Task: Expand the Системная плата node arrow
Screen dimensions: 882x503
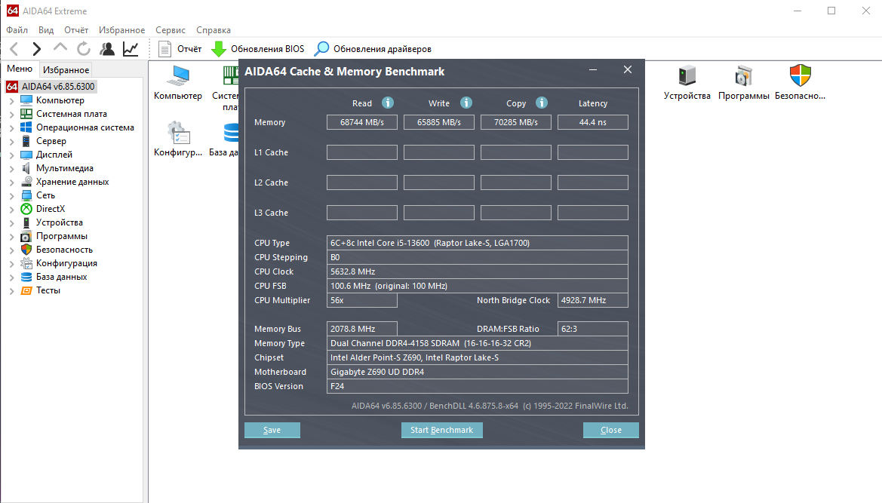Action: click(x=12, y=114)
